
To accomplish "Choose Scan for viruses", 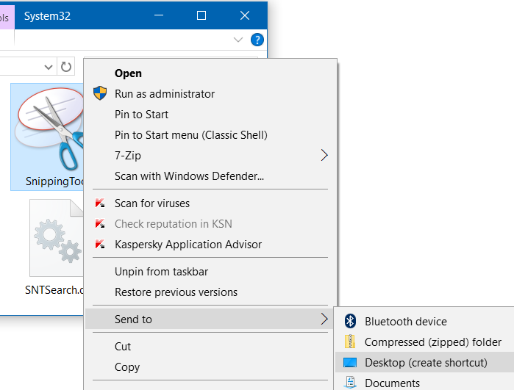I will coord(152,203).
